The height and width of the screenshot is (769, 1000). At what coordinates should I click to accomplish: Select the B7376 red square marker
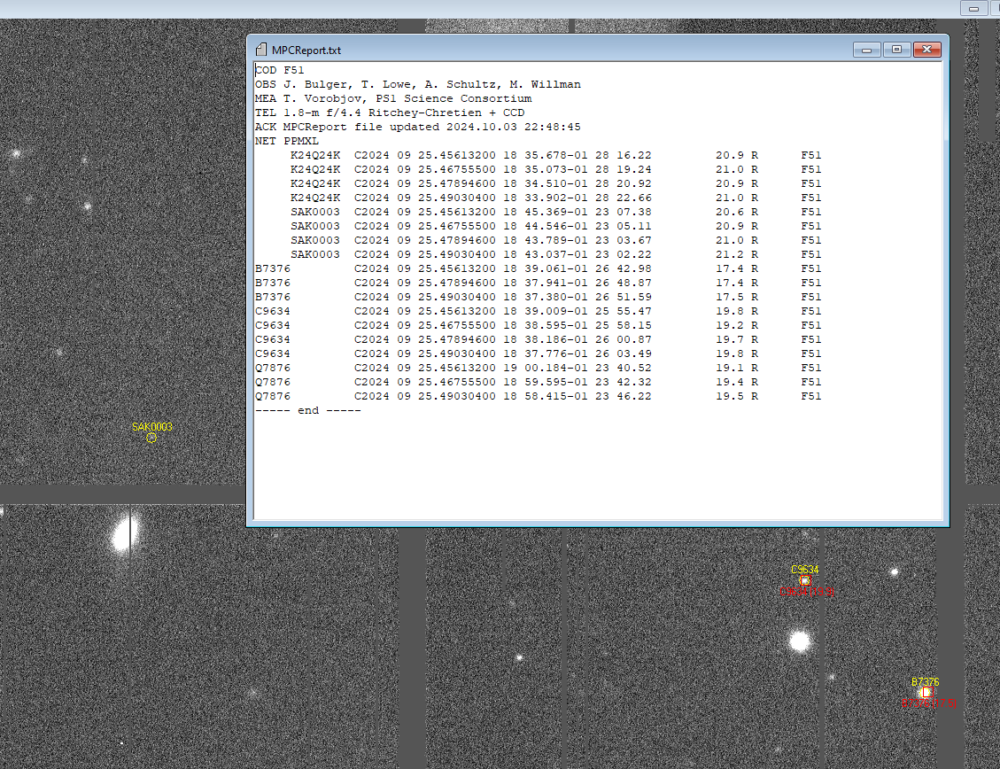click(926, 693)
